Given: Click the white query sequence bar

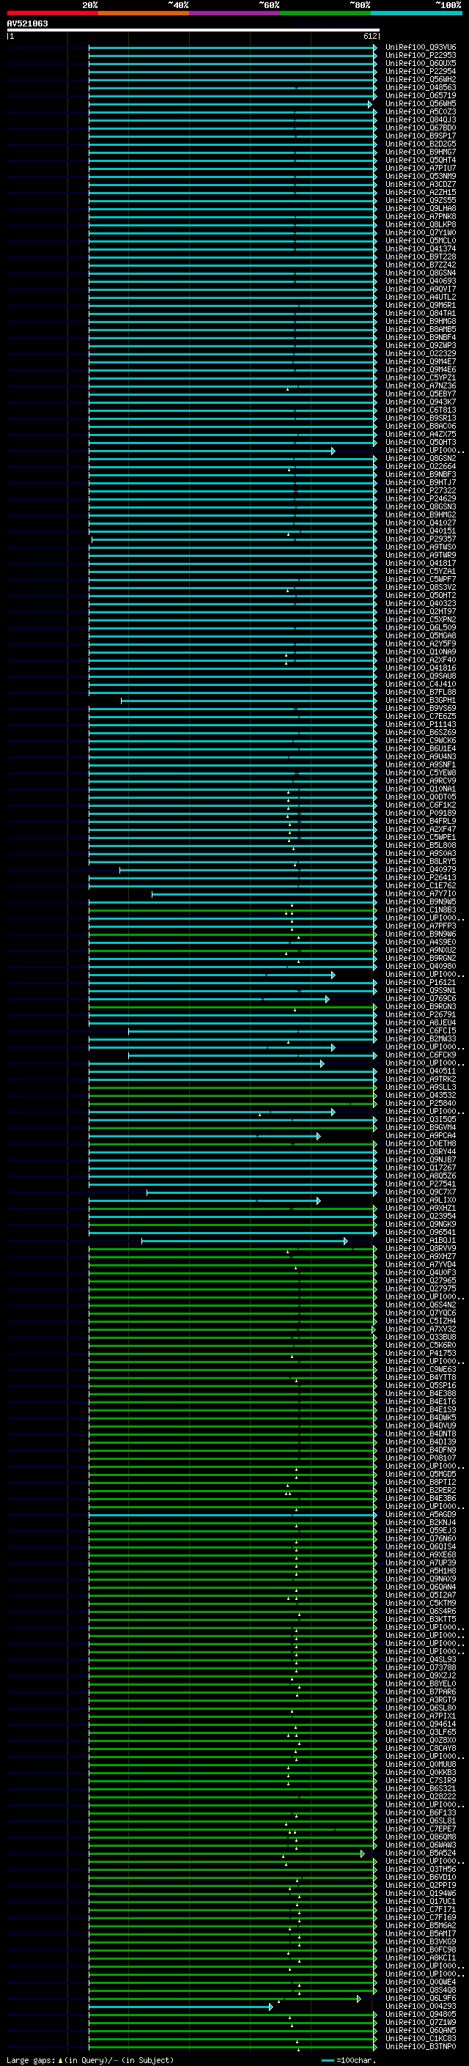Looking at the screenshot, I should coord(193,29).
